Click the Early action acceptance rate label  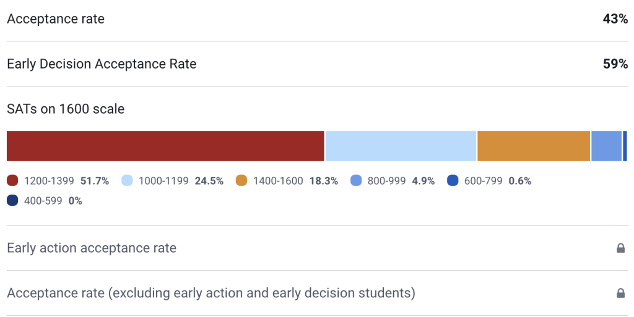[x=92, y=248]
